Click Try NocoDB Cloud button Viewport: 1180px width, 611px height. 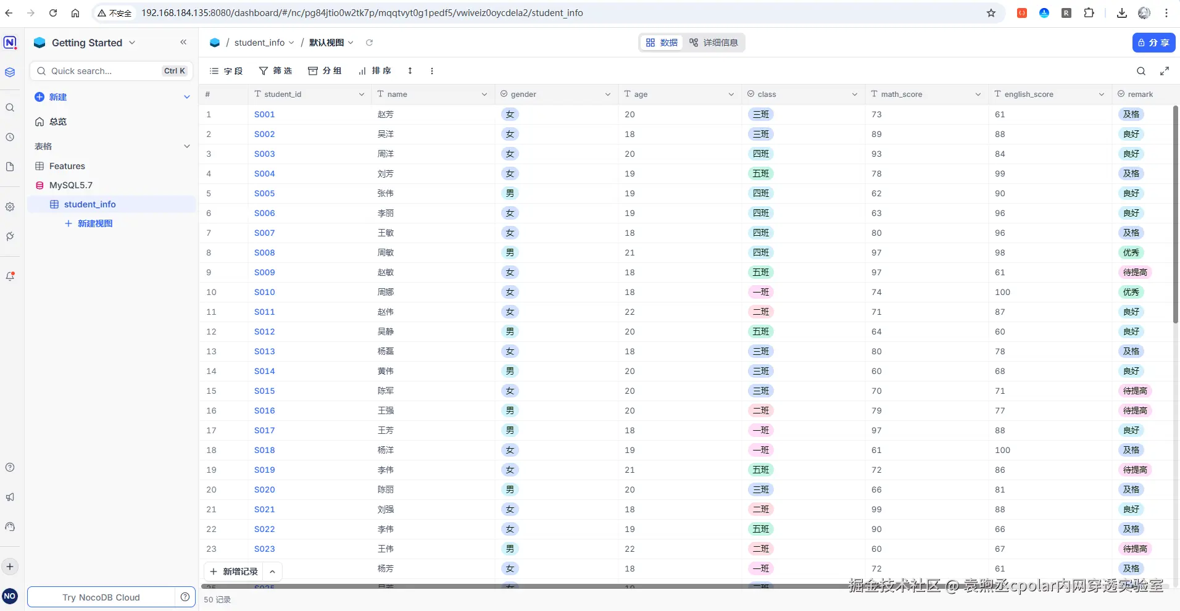click(x=101, y=597)
